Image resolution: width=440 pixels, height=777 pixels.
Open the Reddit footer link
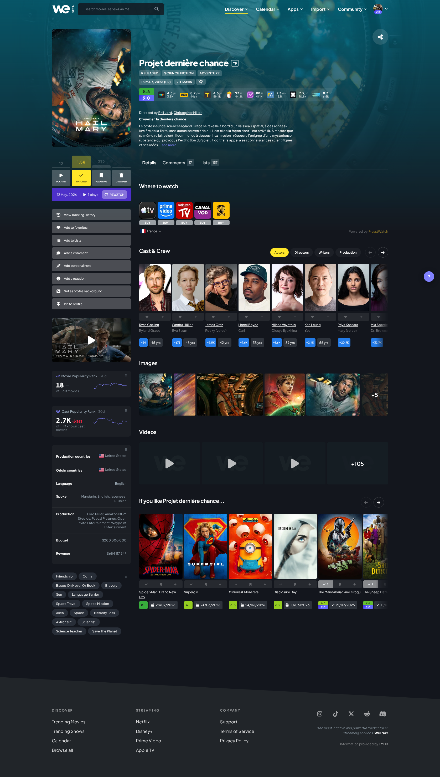(x=367, y=714)
